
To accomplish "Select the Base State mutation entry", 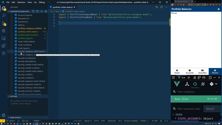I will click(x=196, y=99).
